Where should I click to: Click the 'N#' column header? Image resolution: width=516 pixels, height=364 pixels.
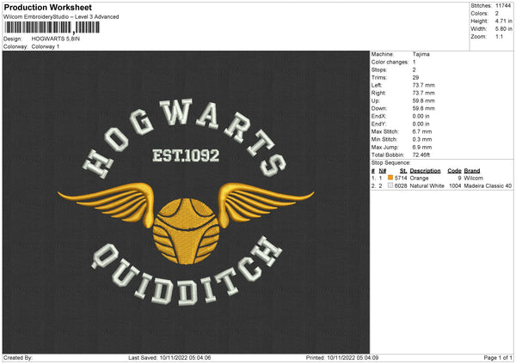click(x=383, y=171)
